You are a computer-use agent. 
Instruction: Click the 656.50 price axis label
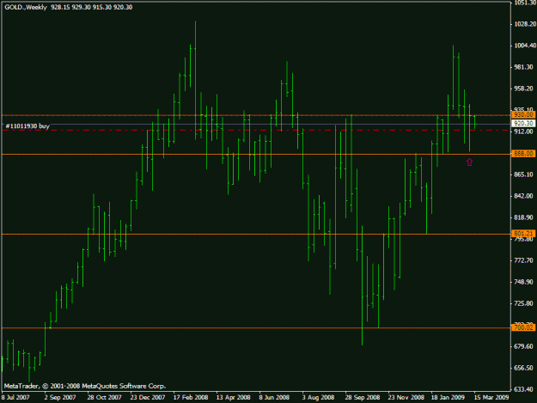524,368
